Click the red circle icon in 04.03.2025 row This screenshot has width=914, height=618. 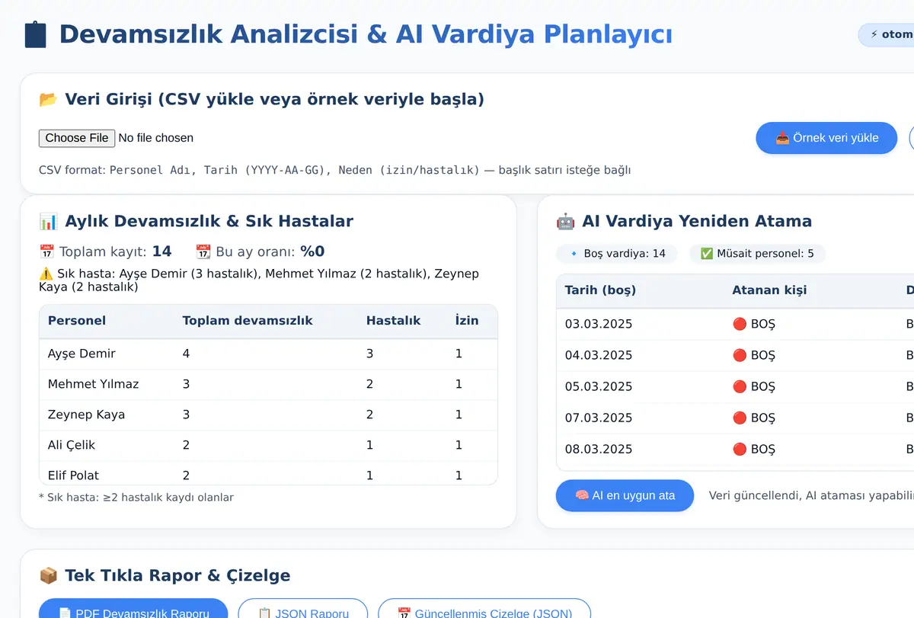pyautogui.click(x=739, y=355)
